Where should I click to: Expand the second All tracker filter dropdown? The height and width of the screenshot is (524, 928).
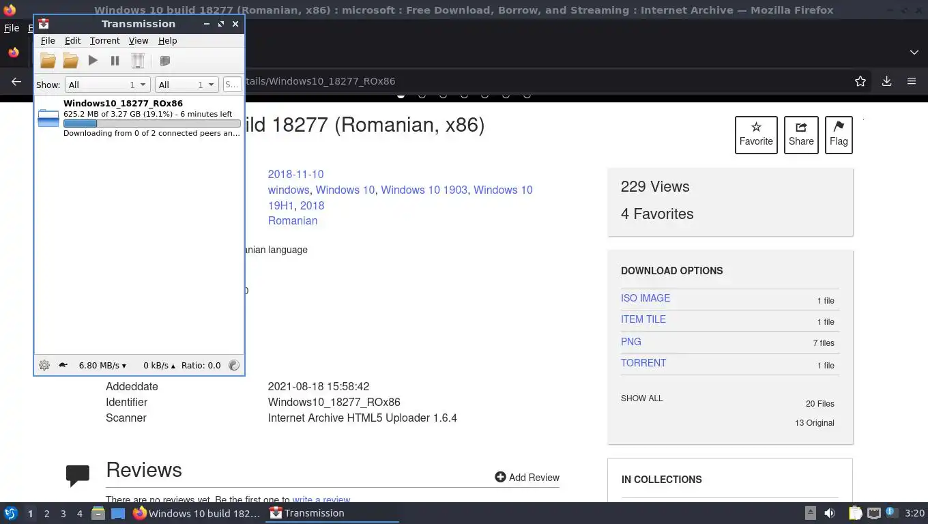186,85
